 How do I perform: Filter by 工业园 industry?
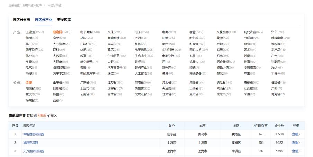[x=35, y=32]
